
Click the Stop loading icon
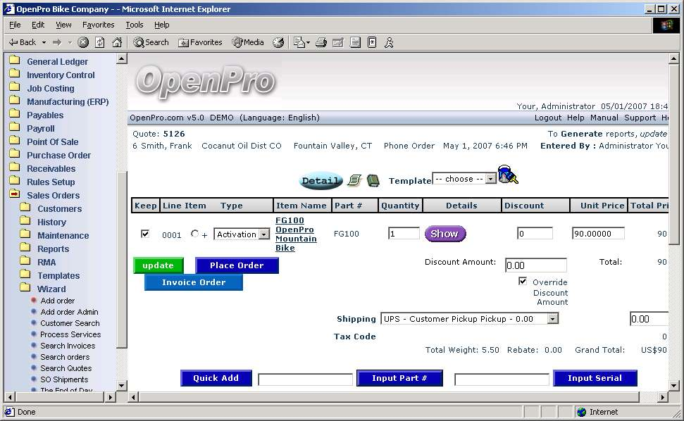83,42
